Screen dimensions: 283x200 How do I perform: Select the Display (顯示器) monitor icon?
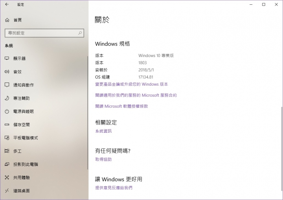tap(7, 58)
